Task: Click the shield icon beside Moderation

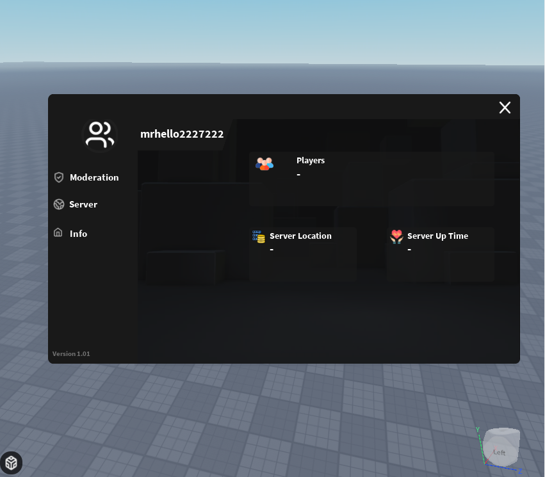Action: click(x=59, y=177)
